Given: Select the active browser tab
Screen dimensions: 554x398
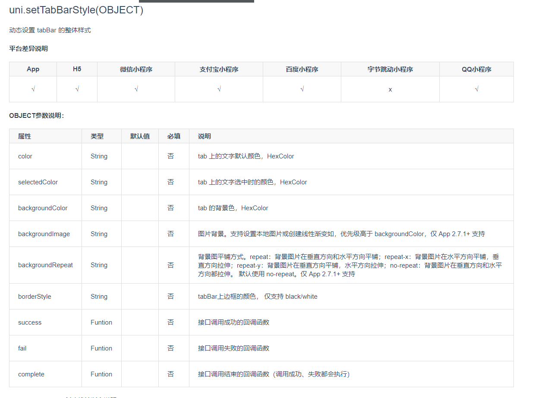Looking at the screenshot, I should pyautogui.click(x=196, y=2).
